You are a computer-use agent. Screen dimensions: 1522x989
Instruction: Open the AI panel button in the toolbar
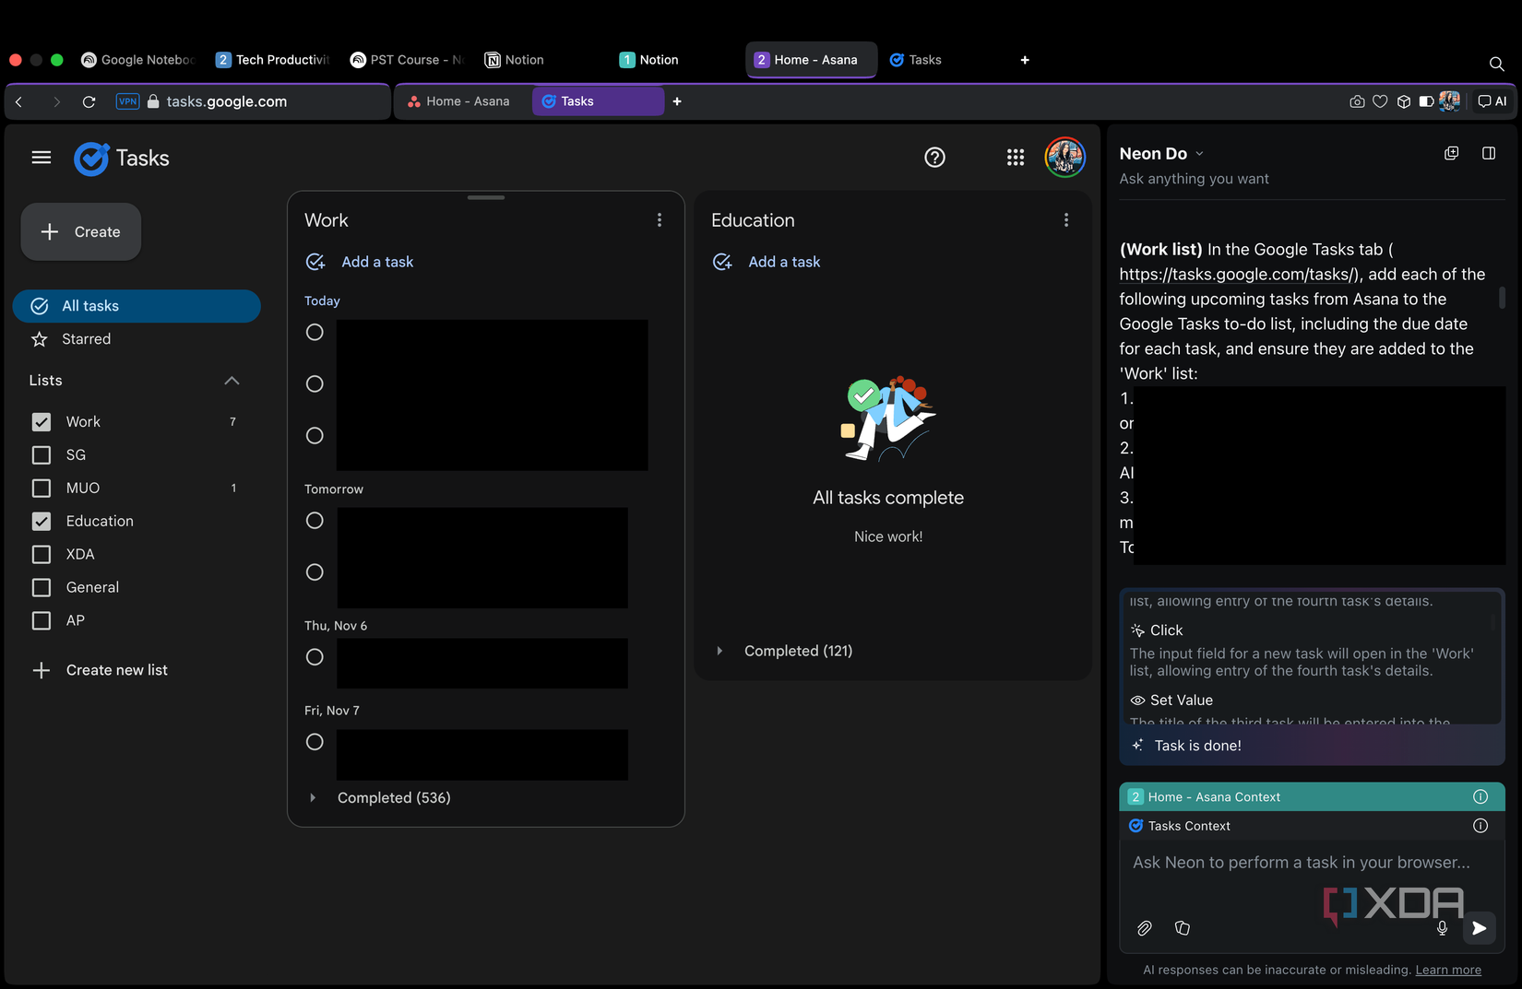coord(1492,101)
